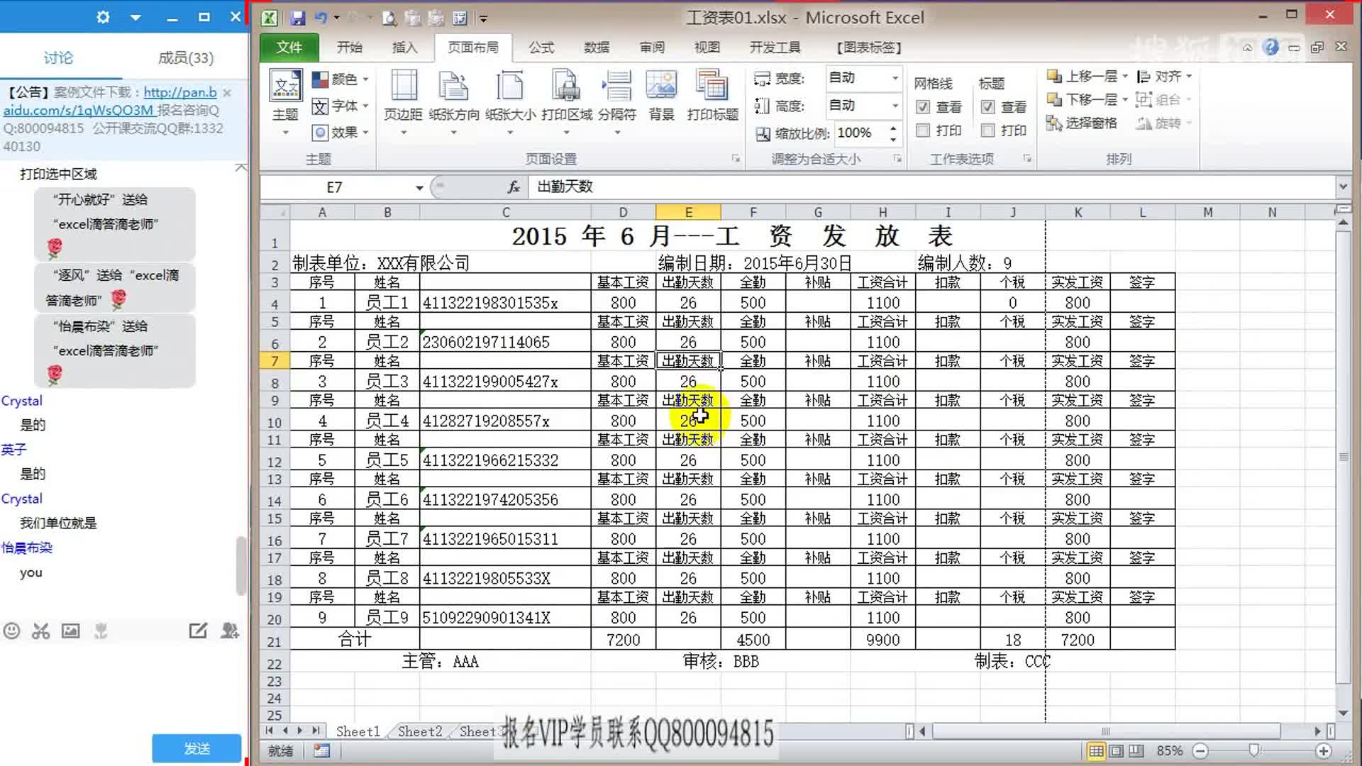Screen dimensions: 1362x766
Task: Open chat panel settings gear
Action: (103, 16)
